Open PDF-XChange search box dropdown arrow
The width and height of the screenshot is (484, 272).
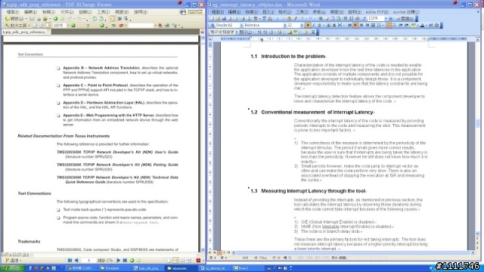155,26
